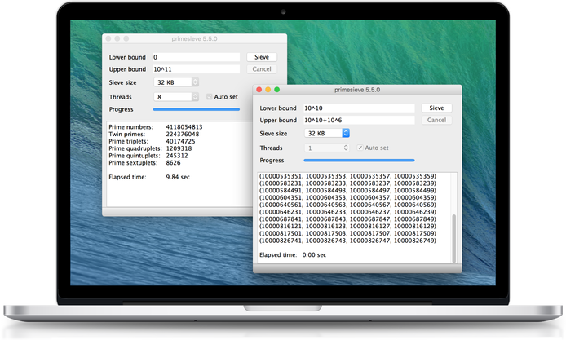
Task: Select Prime sextuplets count 8626
Action: [173, 163]
